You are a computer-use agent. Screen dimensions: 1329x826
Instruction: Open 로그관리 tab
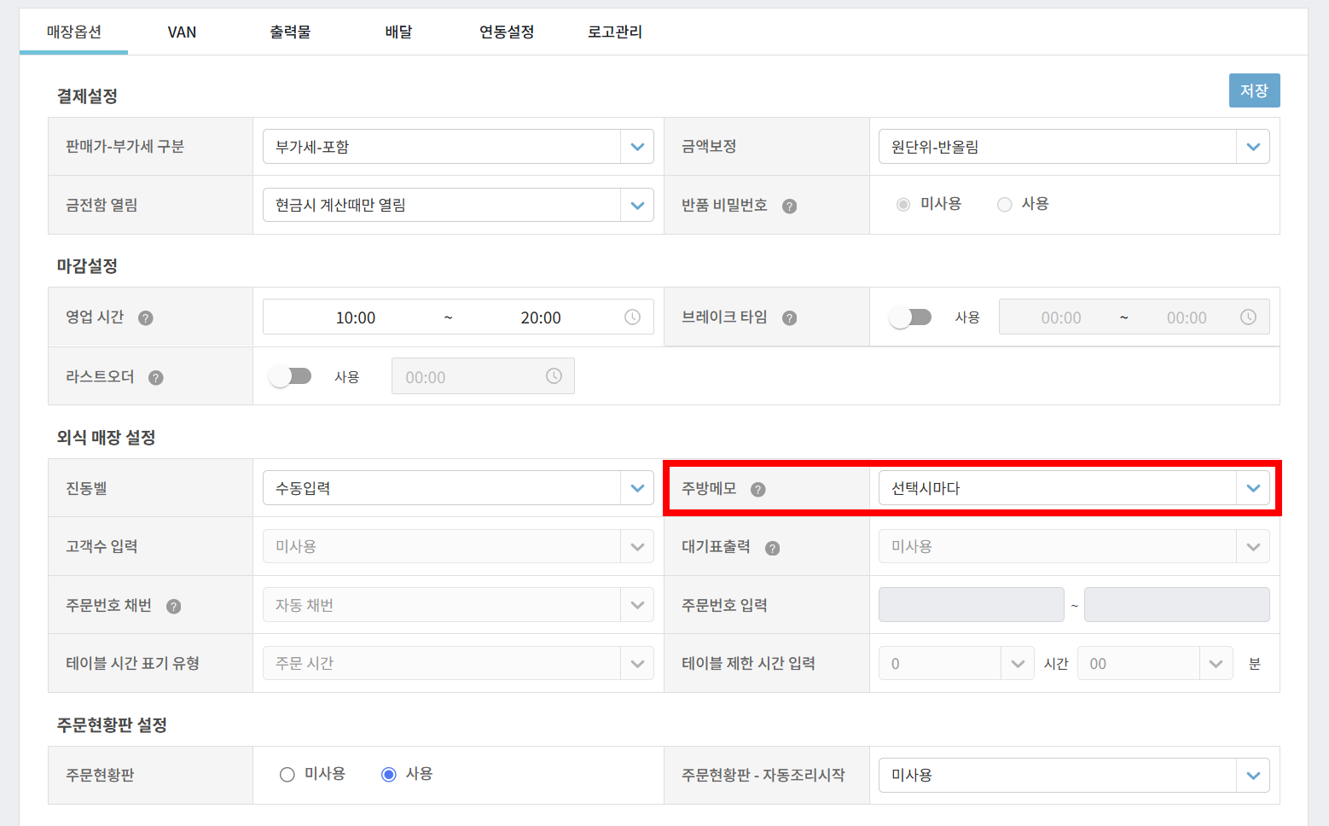[x=615, y=32]
